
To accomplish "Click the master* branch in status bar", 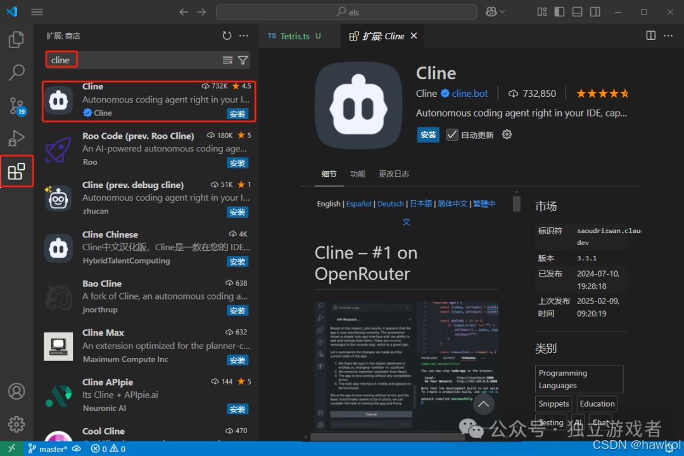I will tap(47, 448).
